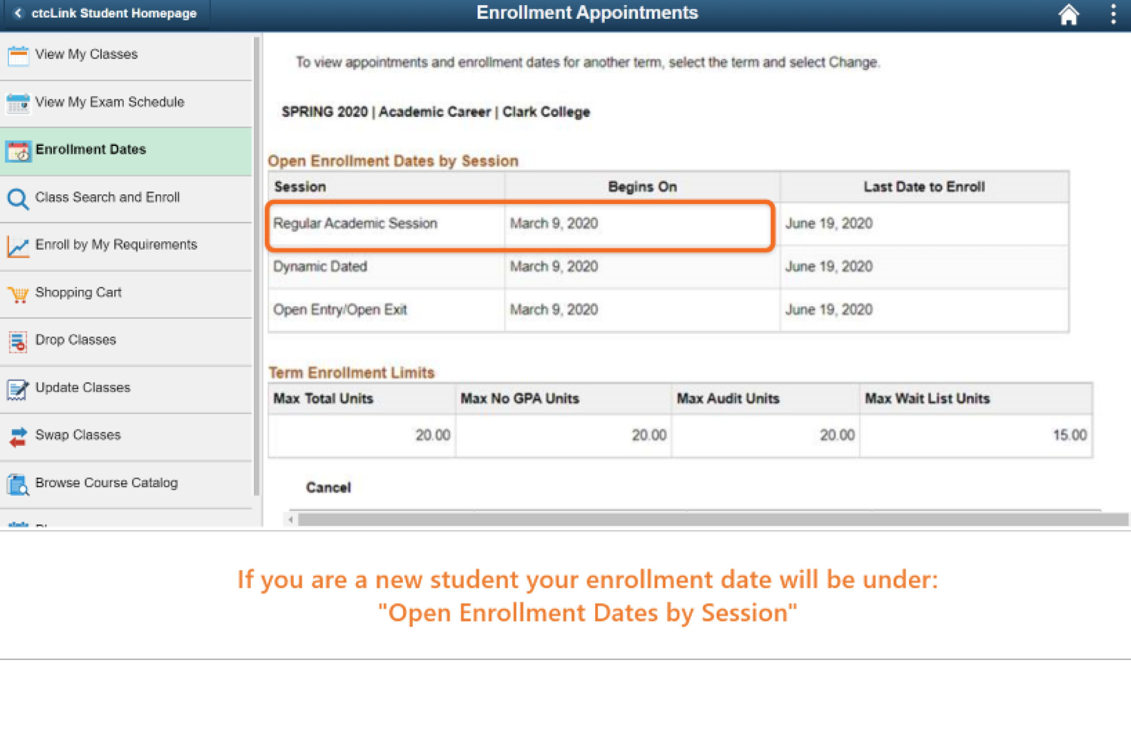This screenshot has height=751, width=1131.
Task: Click the Shopping Cart icon
Action: [18, 294]
